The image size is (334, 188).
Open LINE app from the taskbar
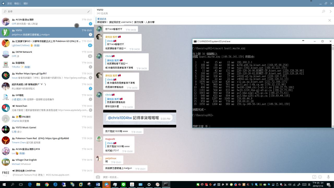pyautogui.click(x=123, y=184)
